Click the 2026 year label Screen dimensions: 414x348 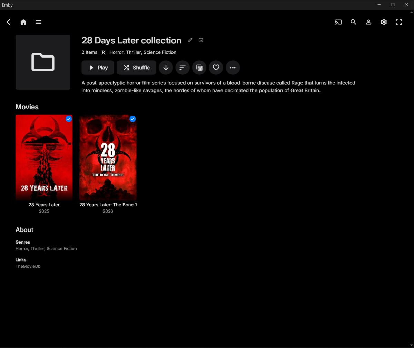click(x=108, y=211)
